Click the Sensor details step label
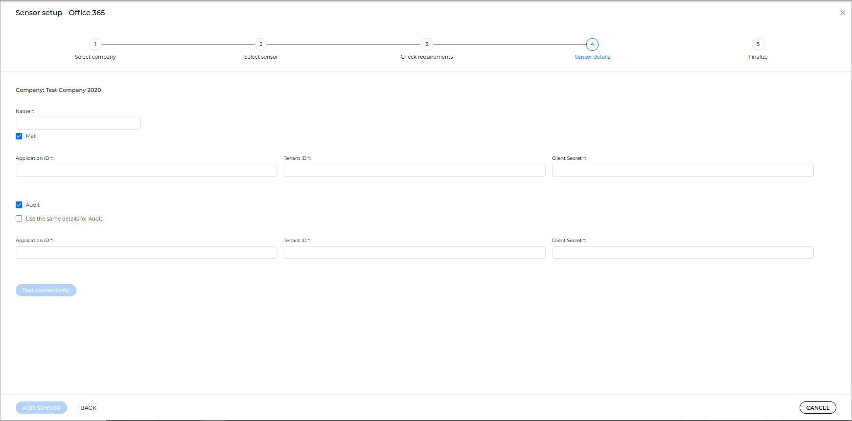This screenshot has width=852, height=421. (x=592, y=57)
